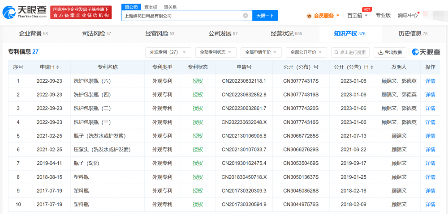Click the 专利信息 27 section heading
The height and width of the screenshot is (214, 448).
23,51
